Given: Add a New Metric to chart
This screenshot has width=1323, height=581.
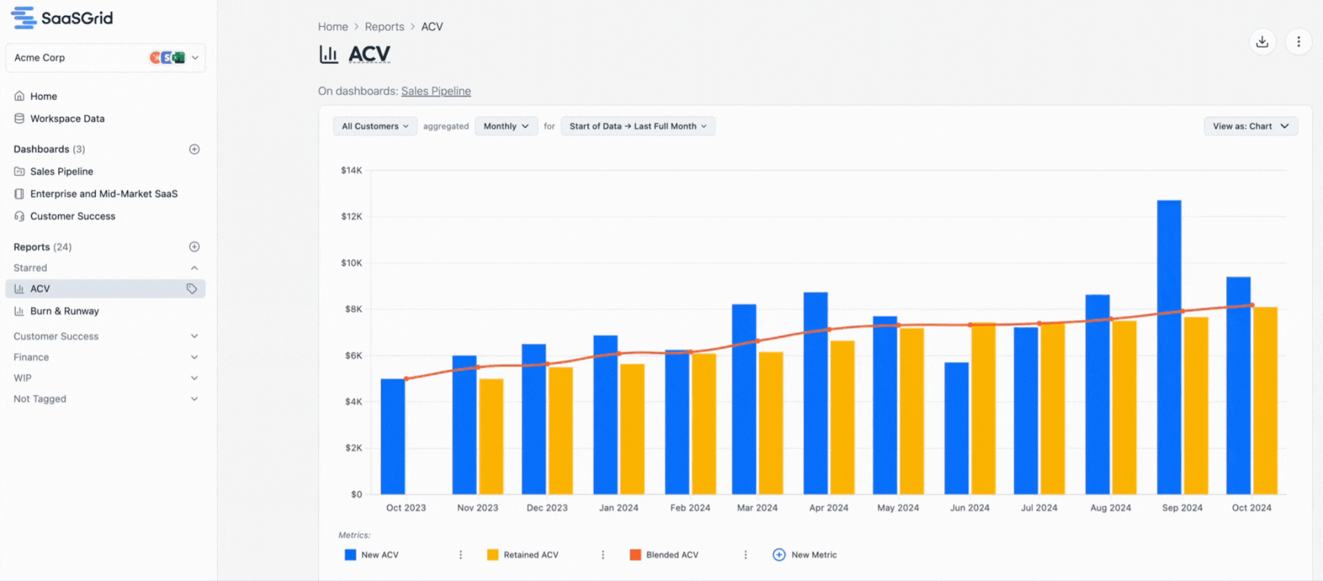Looking at the screenshot, I should point(805,555).
